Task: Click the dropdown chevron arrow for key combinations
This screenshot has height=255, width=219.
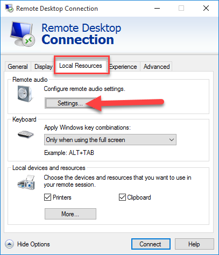Action: pyautogui.click(x=172, y=140)
